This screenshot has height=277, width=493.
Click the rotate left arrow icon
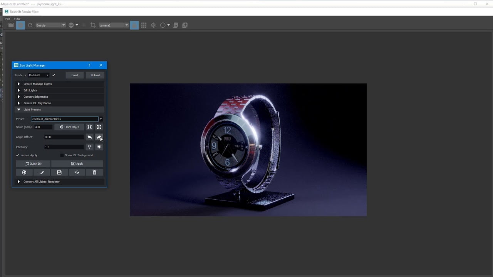(89, 137)
